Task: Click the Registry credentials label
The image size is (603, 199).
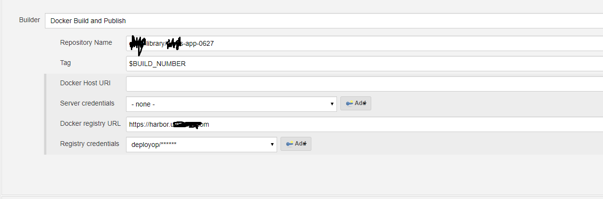Action: 89,144
